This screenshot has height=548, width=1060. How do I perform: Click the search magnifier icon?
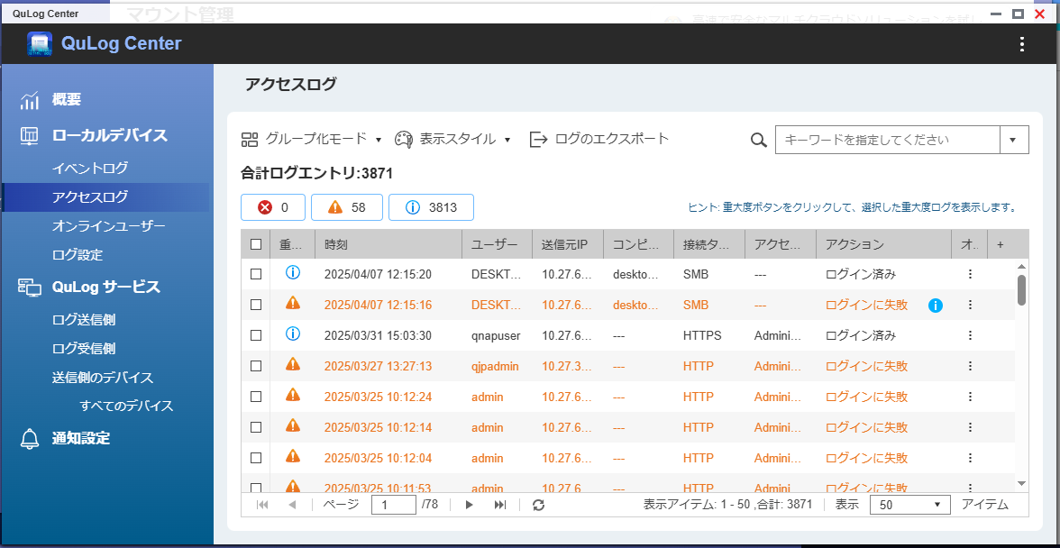click(759, 140)
